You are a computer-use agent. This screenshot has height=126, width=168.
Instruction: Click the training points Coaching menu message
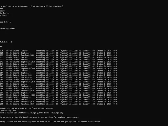pos(39,117)
